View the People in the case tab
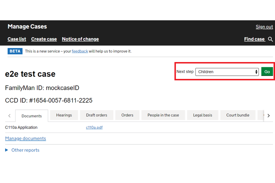Screen dimensions: 275x183 (x=163, y=115)
